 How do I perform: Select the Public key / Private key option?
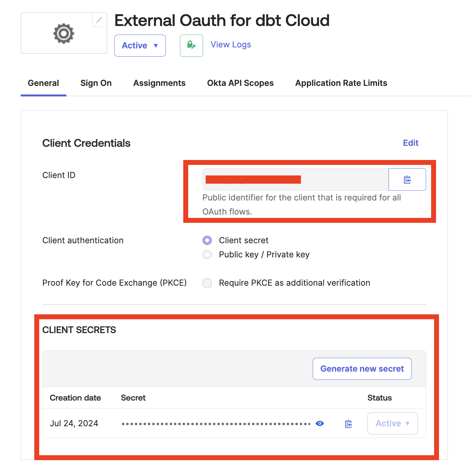(207, 254)
